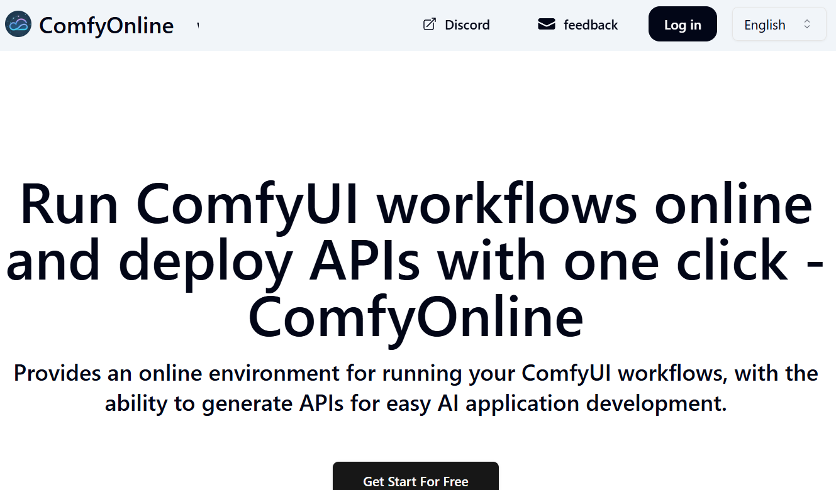Click the Log in button
The image size is (836, 490).
pyautogui.click(x=683, y=24)
